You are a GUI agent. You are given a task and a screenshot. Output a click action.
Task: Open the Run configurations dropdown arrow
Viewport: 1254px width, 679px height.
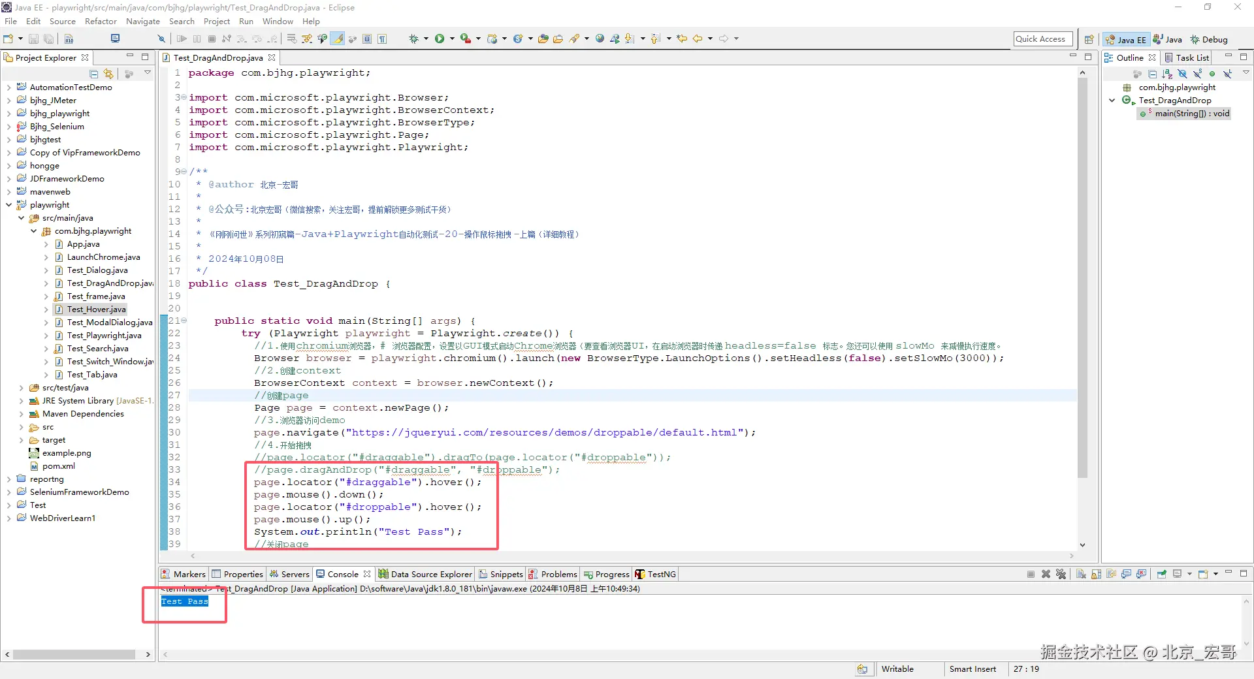(x=451, y=39)
